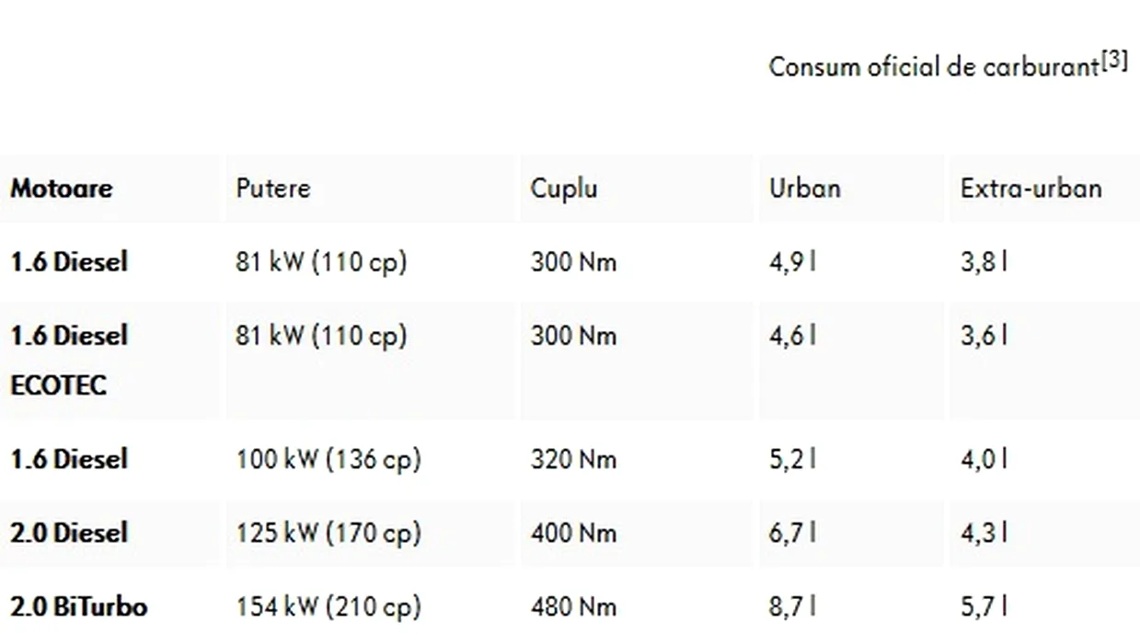Image resolution: width=1140 pixels, height=644 pixels.
Task: Click the 2.0 Diesel engine row label
Action: [x=69, y=533]
